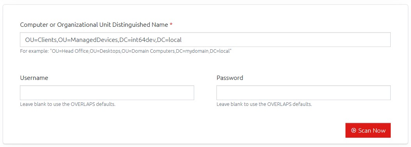
Task: Click the Username field label
Action: 34,78
